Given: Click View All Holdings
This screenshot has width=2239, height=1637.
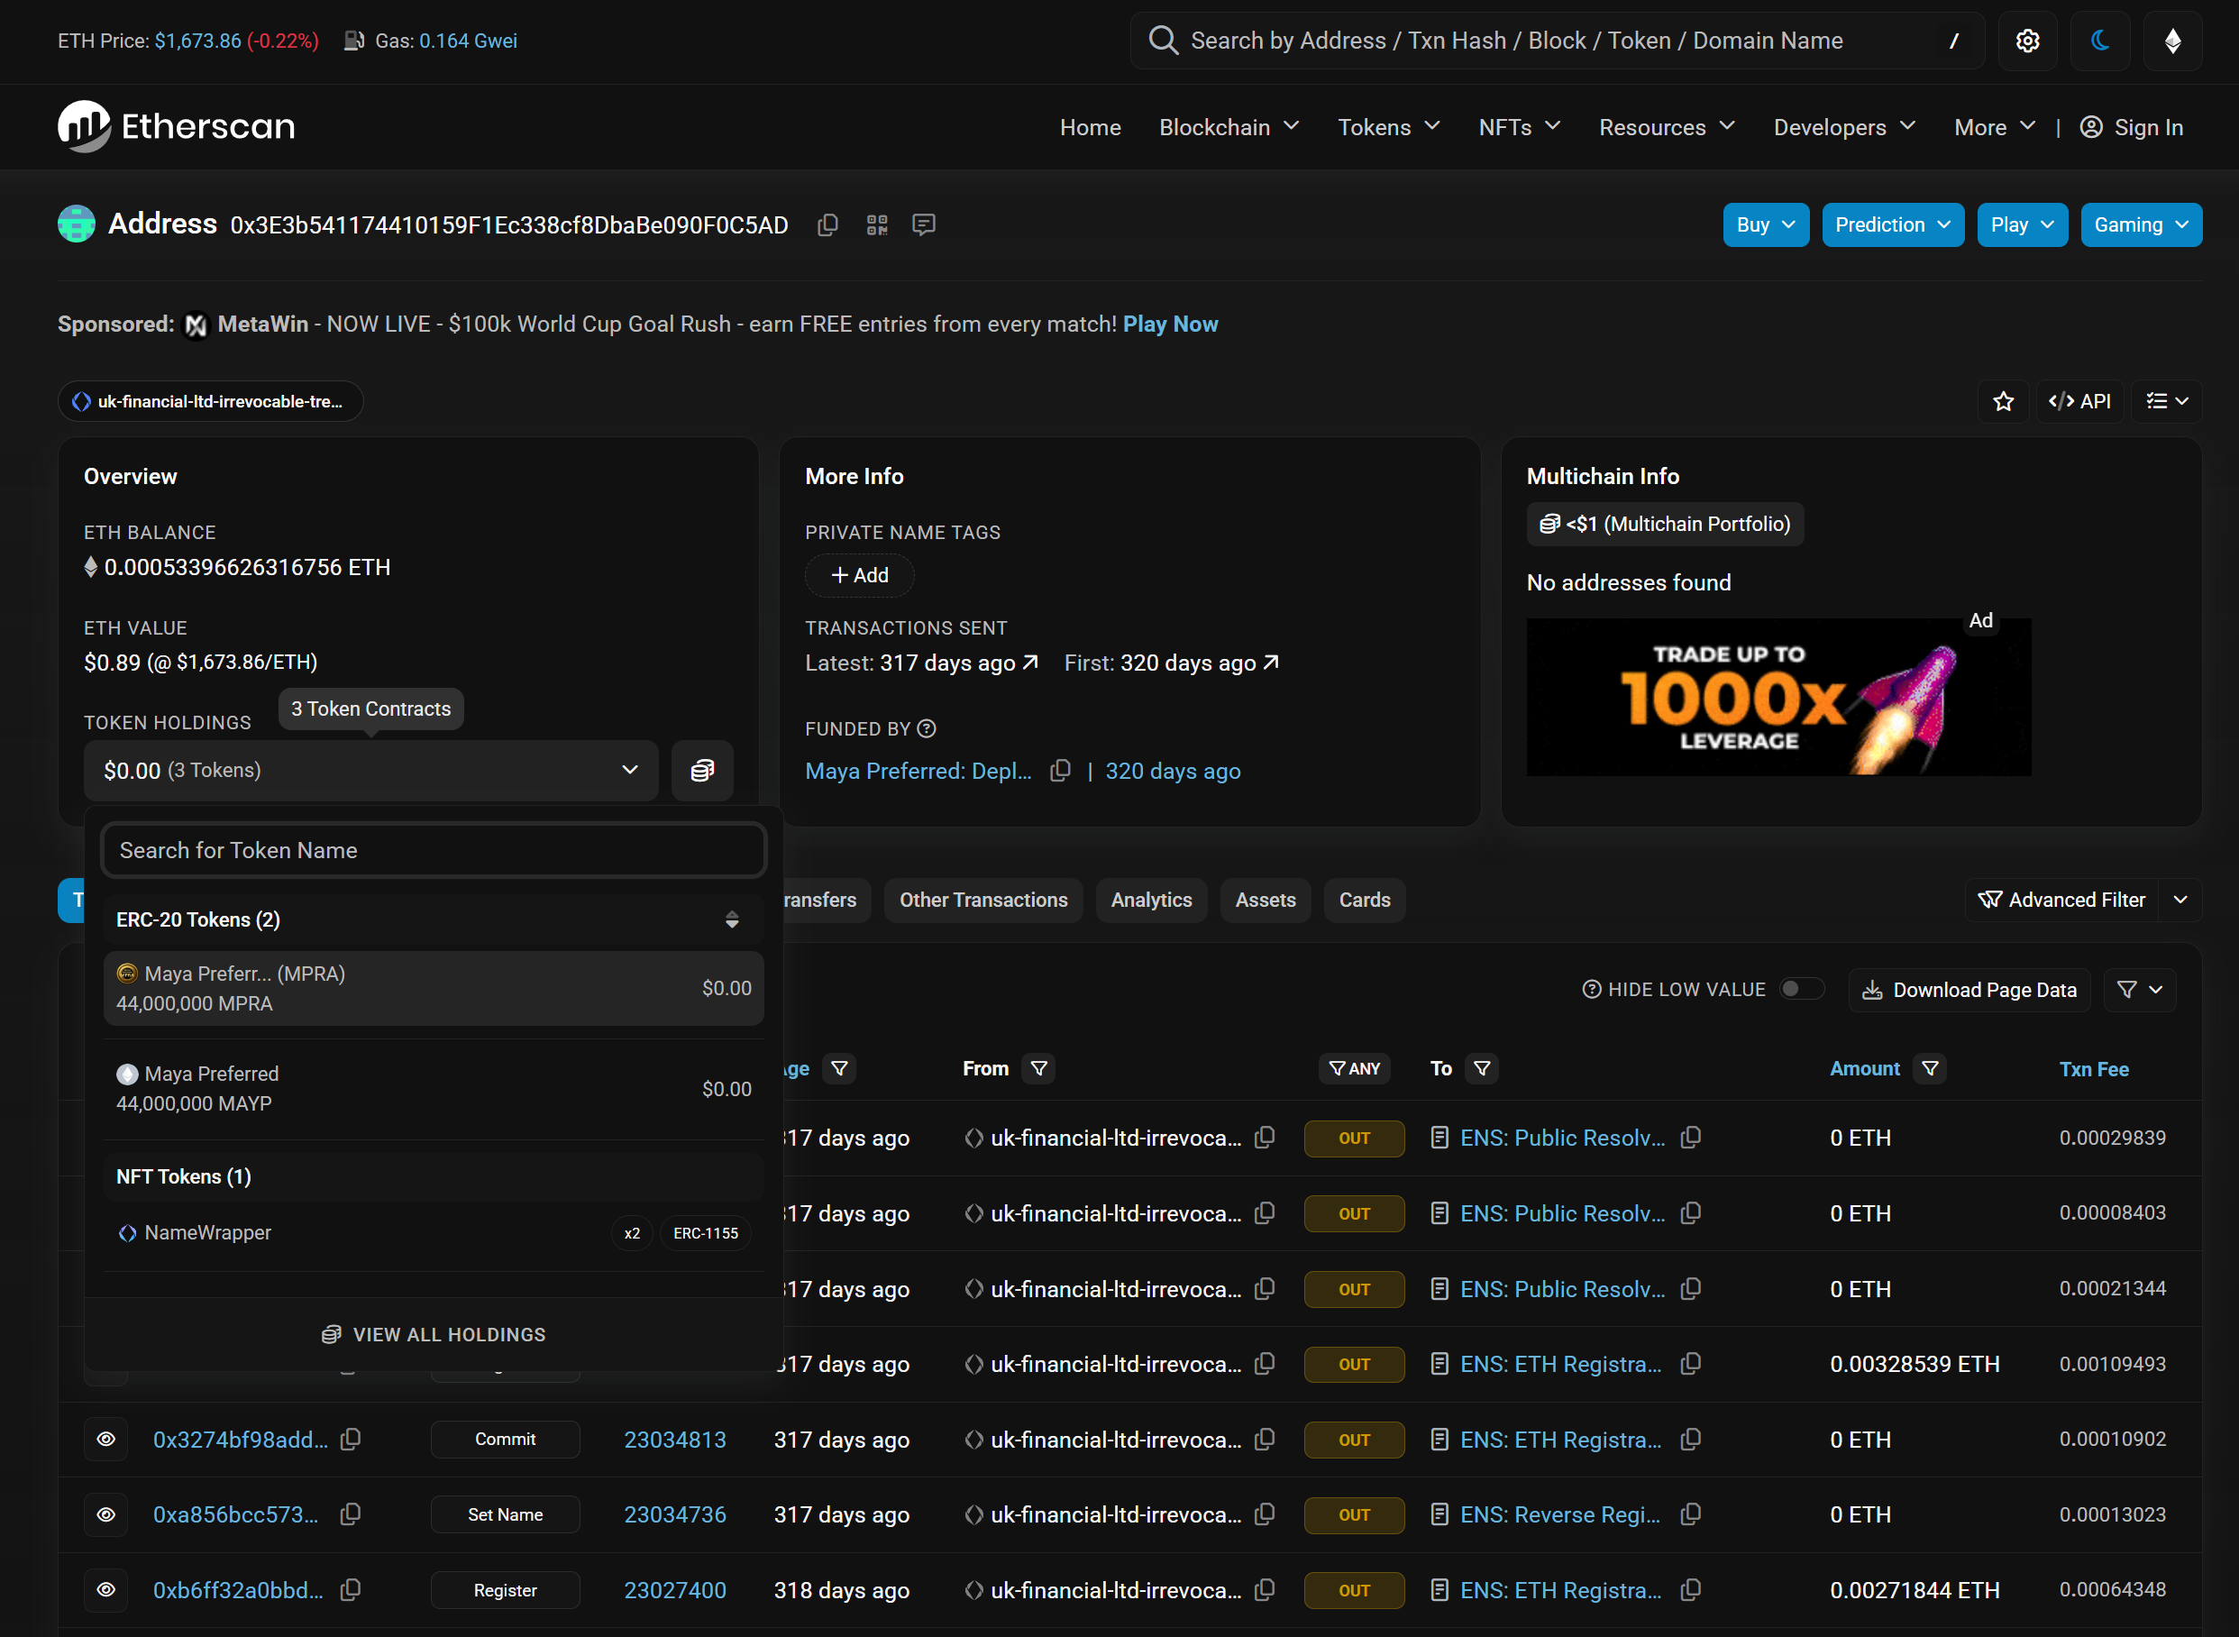Looking at the screenshot, I should point(434,1334).
